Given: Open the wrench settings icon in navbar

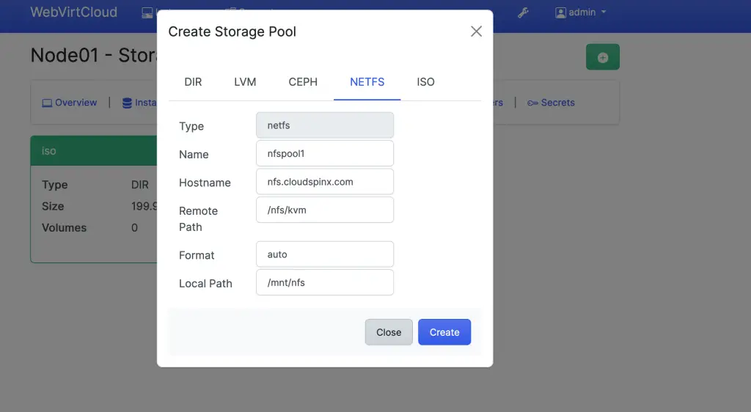Looking at the screenshot, I should point(523,12).
